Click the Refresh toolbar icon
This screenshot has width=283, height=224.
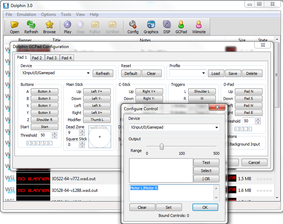coord(31,27)
